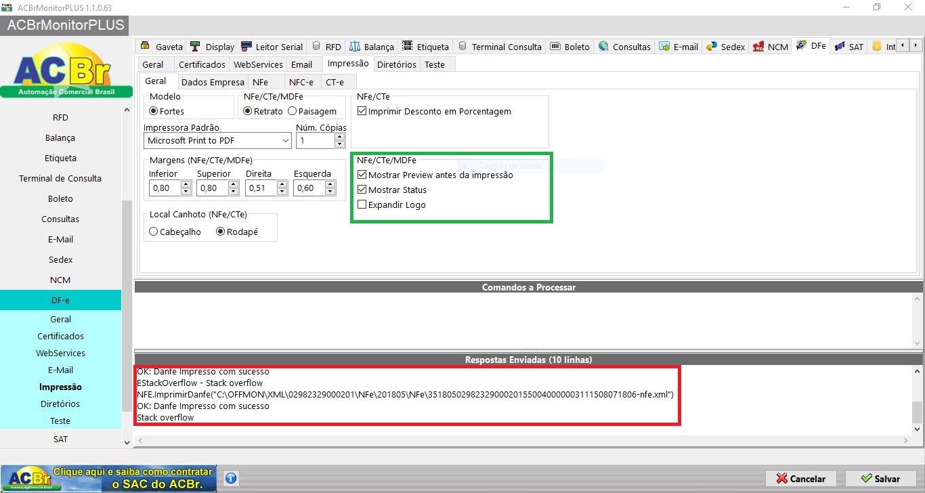Select Retrato orientation
This screenshot has height=493, width=925.
248,111
